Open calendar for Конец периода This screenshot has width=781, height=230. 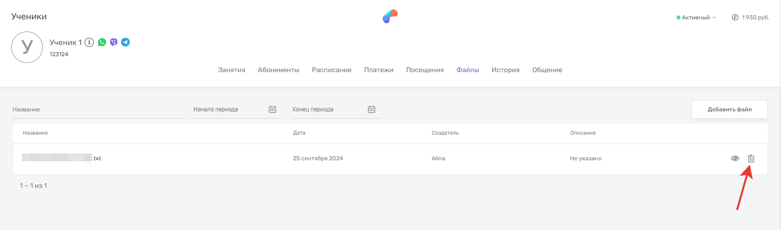click(x=372, y=109)
